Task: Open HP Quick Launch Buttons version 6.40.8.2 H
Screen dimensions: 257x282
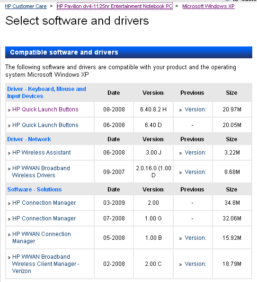Action: tap(45, 109)
